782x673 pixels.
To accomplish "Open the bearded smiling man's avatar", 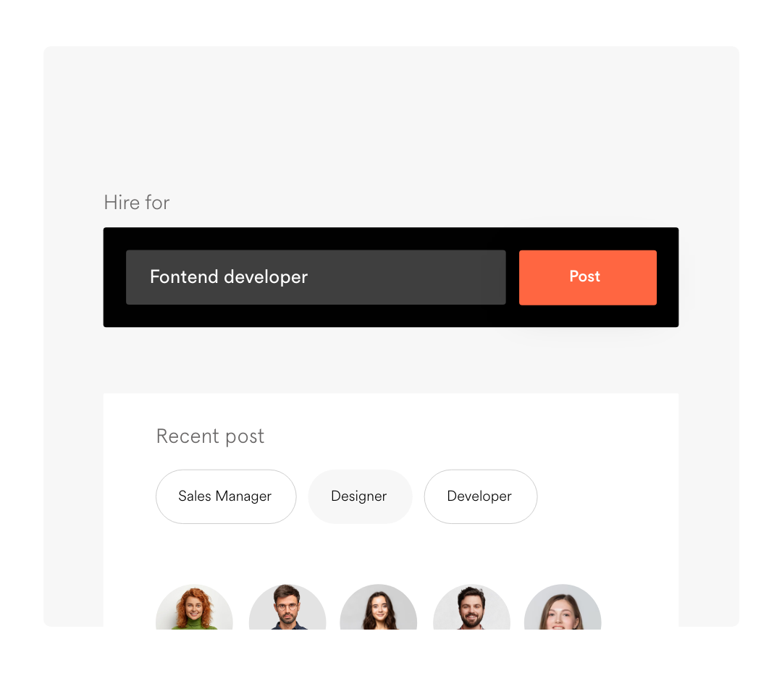I will [472, 607].
